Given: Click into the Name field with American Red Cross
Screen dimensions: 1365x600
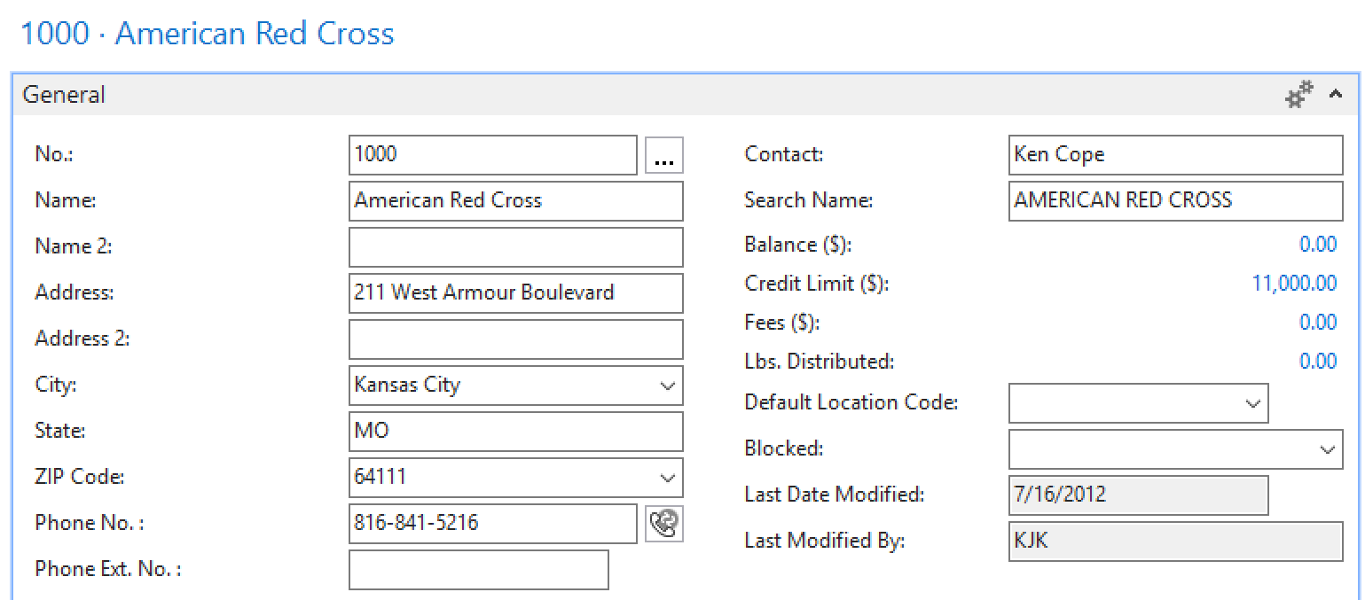Looking at the screenshot, I should [515, 201].
